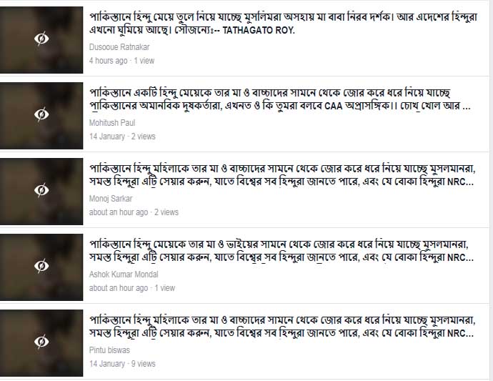Image resolution: width=493 pixels, height=381 pixels.
Task: Open the post title mentioning TATHAGATO ROY
Action: [x=283, y=24]
